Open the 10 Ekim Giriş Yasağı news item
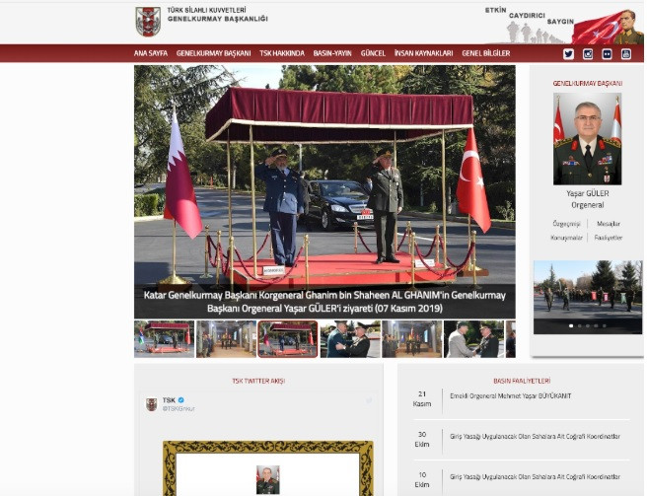The height and width of the screenshot is (496, 647). (535, 477)
